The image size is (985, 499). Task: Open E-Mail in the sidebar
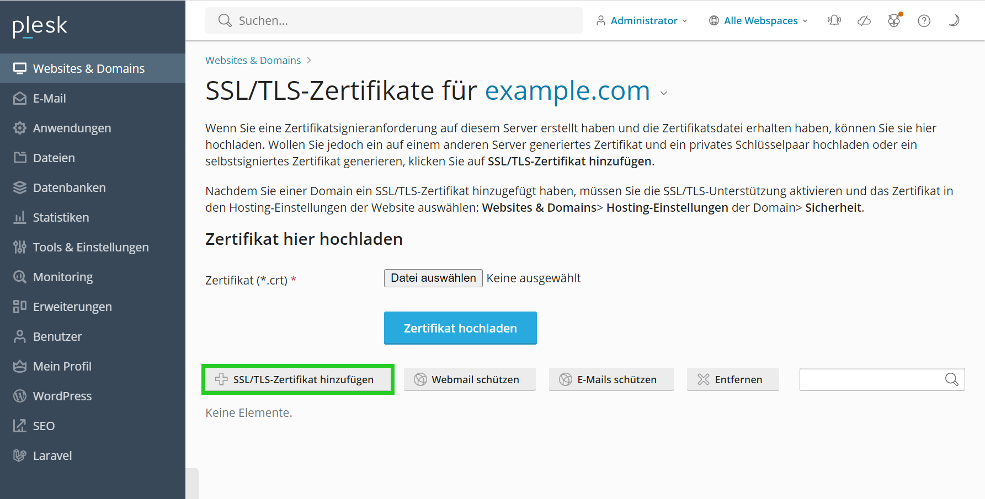point(93,98)
